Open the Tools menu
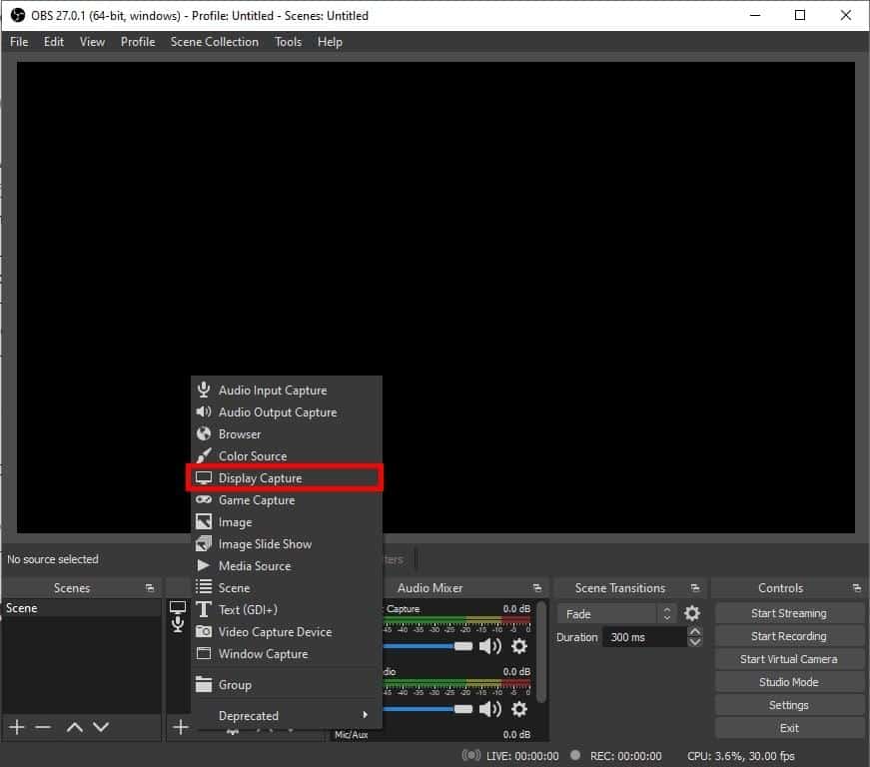 (x=288, y=42)
